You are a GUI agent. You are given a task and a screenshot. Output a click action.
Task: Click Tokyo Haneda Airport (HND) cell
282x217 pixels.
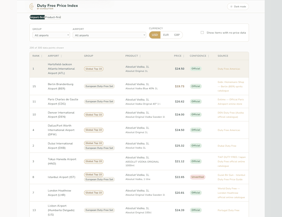[62, 161]
